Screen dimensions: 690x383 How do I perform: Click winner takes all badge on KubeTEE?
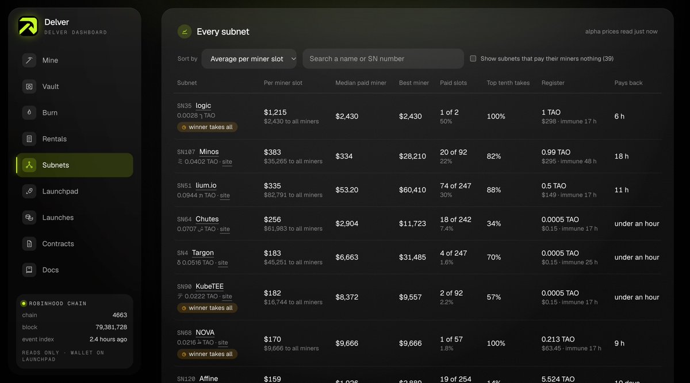(207, 308)
